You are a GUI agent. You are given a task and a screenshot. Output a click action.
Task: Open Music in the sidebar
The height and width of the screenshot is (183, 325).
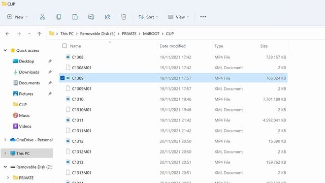[24, 115]
